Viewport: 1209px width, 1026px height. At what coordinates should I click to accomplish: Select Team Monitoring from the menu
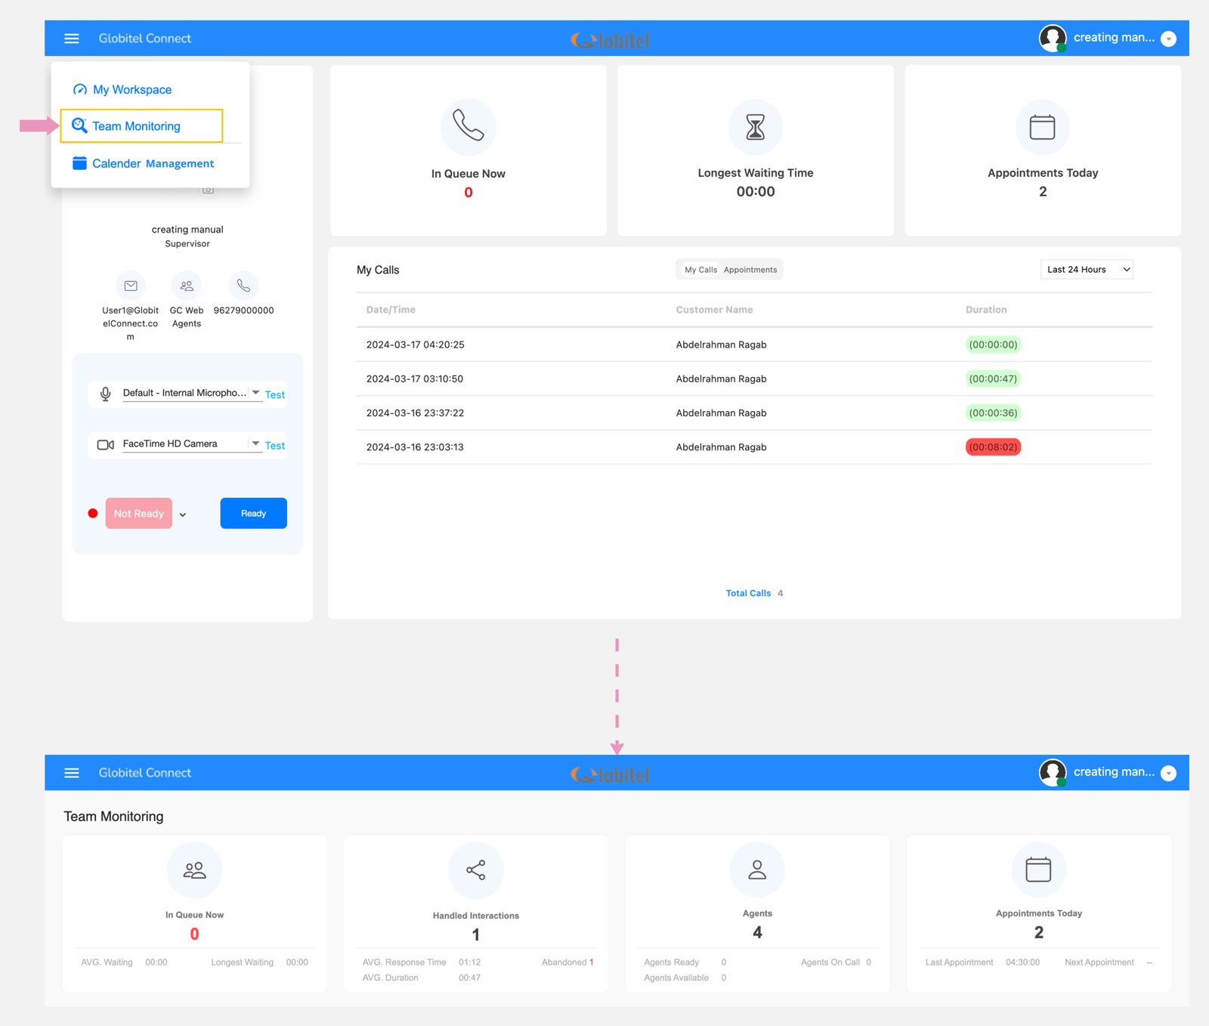(136, 126)
